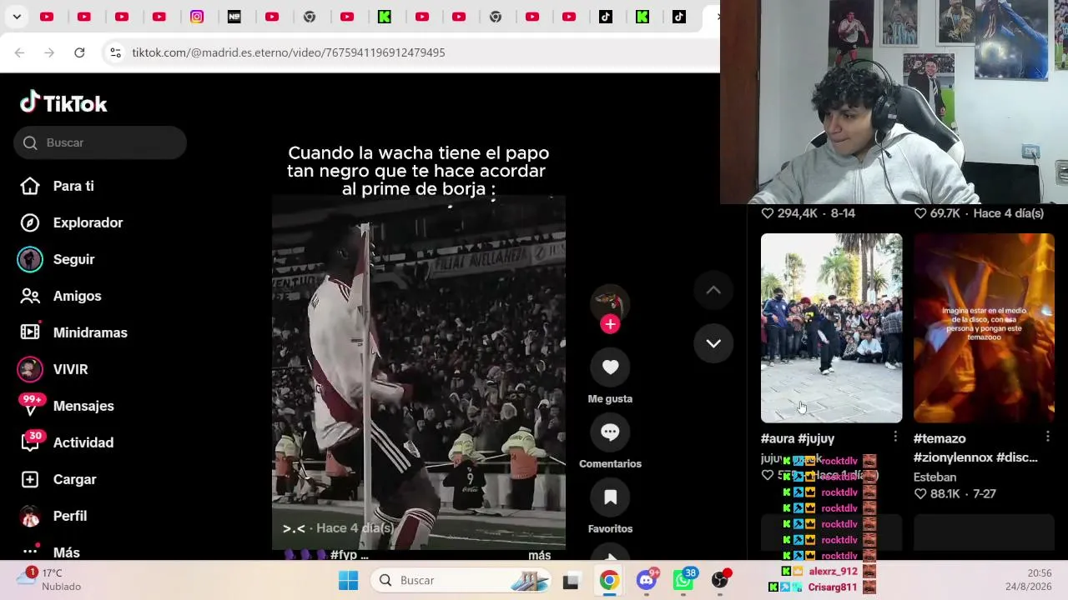Switch to the Instagram tab
Image resolution: width=1068 pixels, height=600 pixels.
pos(197,17)
